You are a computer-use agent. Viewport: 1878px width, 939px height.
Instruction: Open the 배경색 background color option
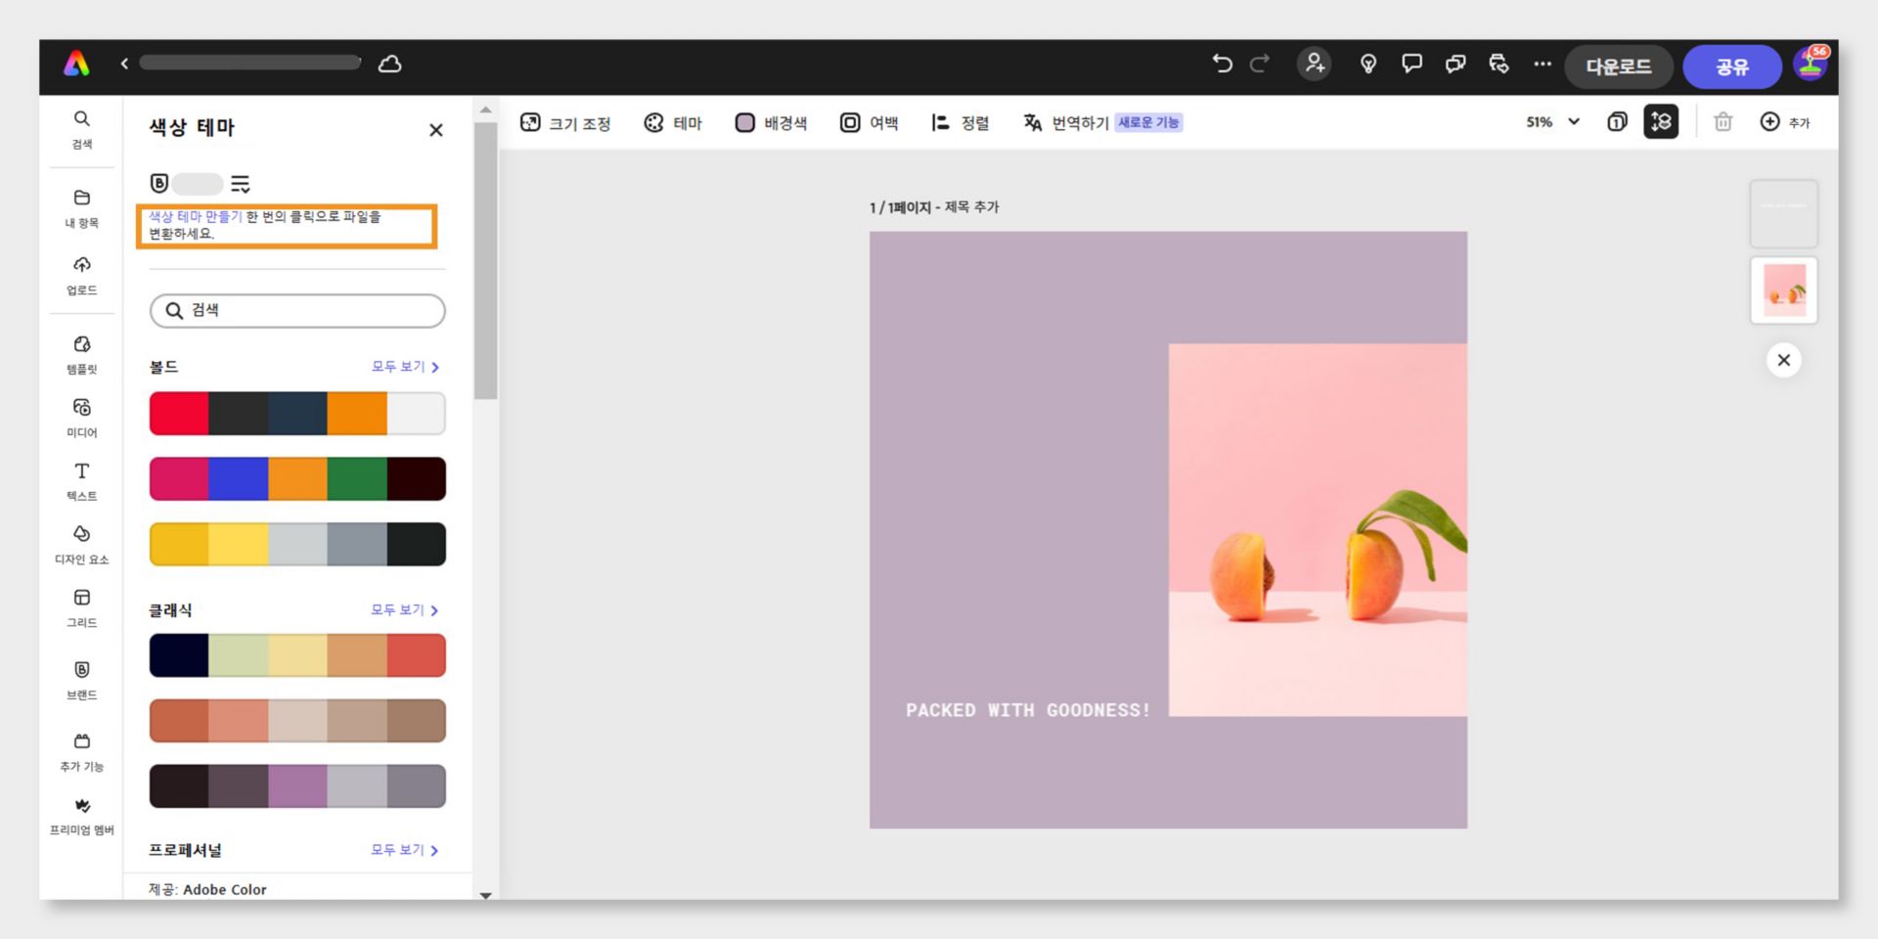point(771,122)
